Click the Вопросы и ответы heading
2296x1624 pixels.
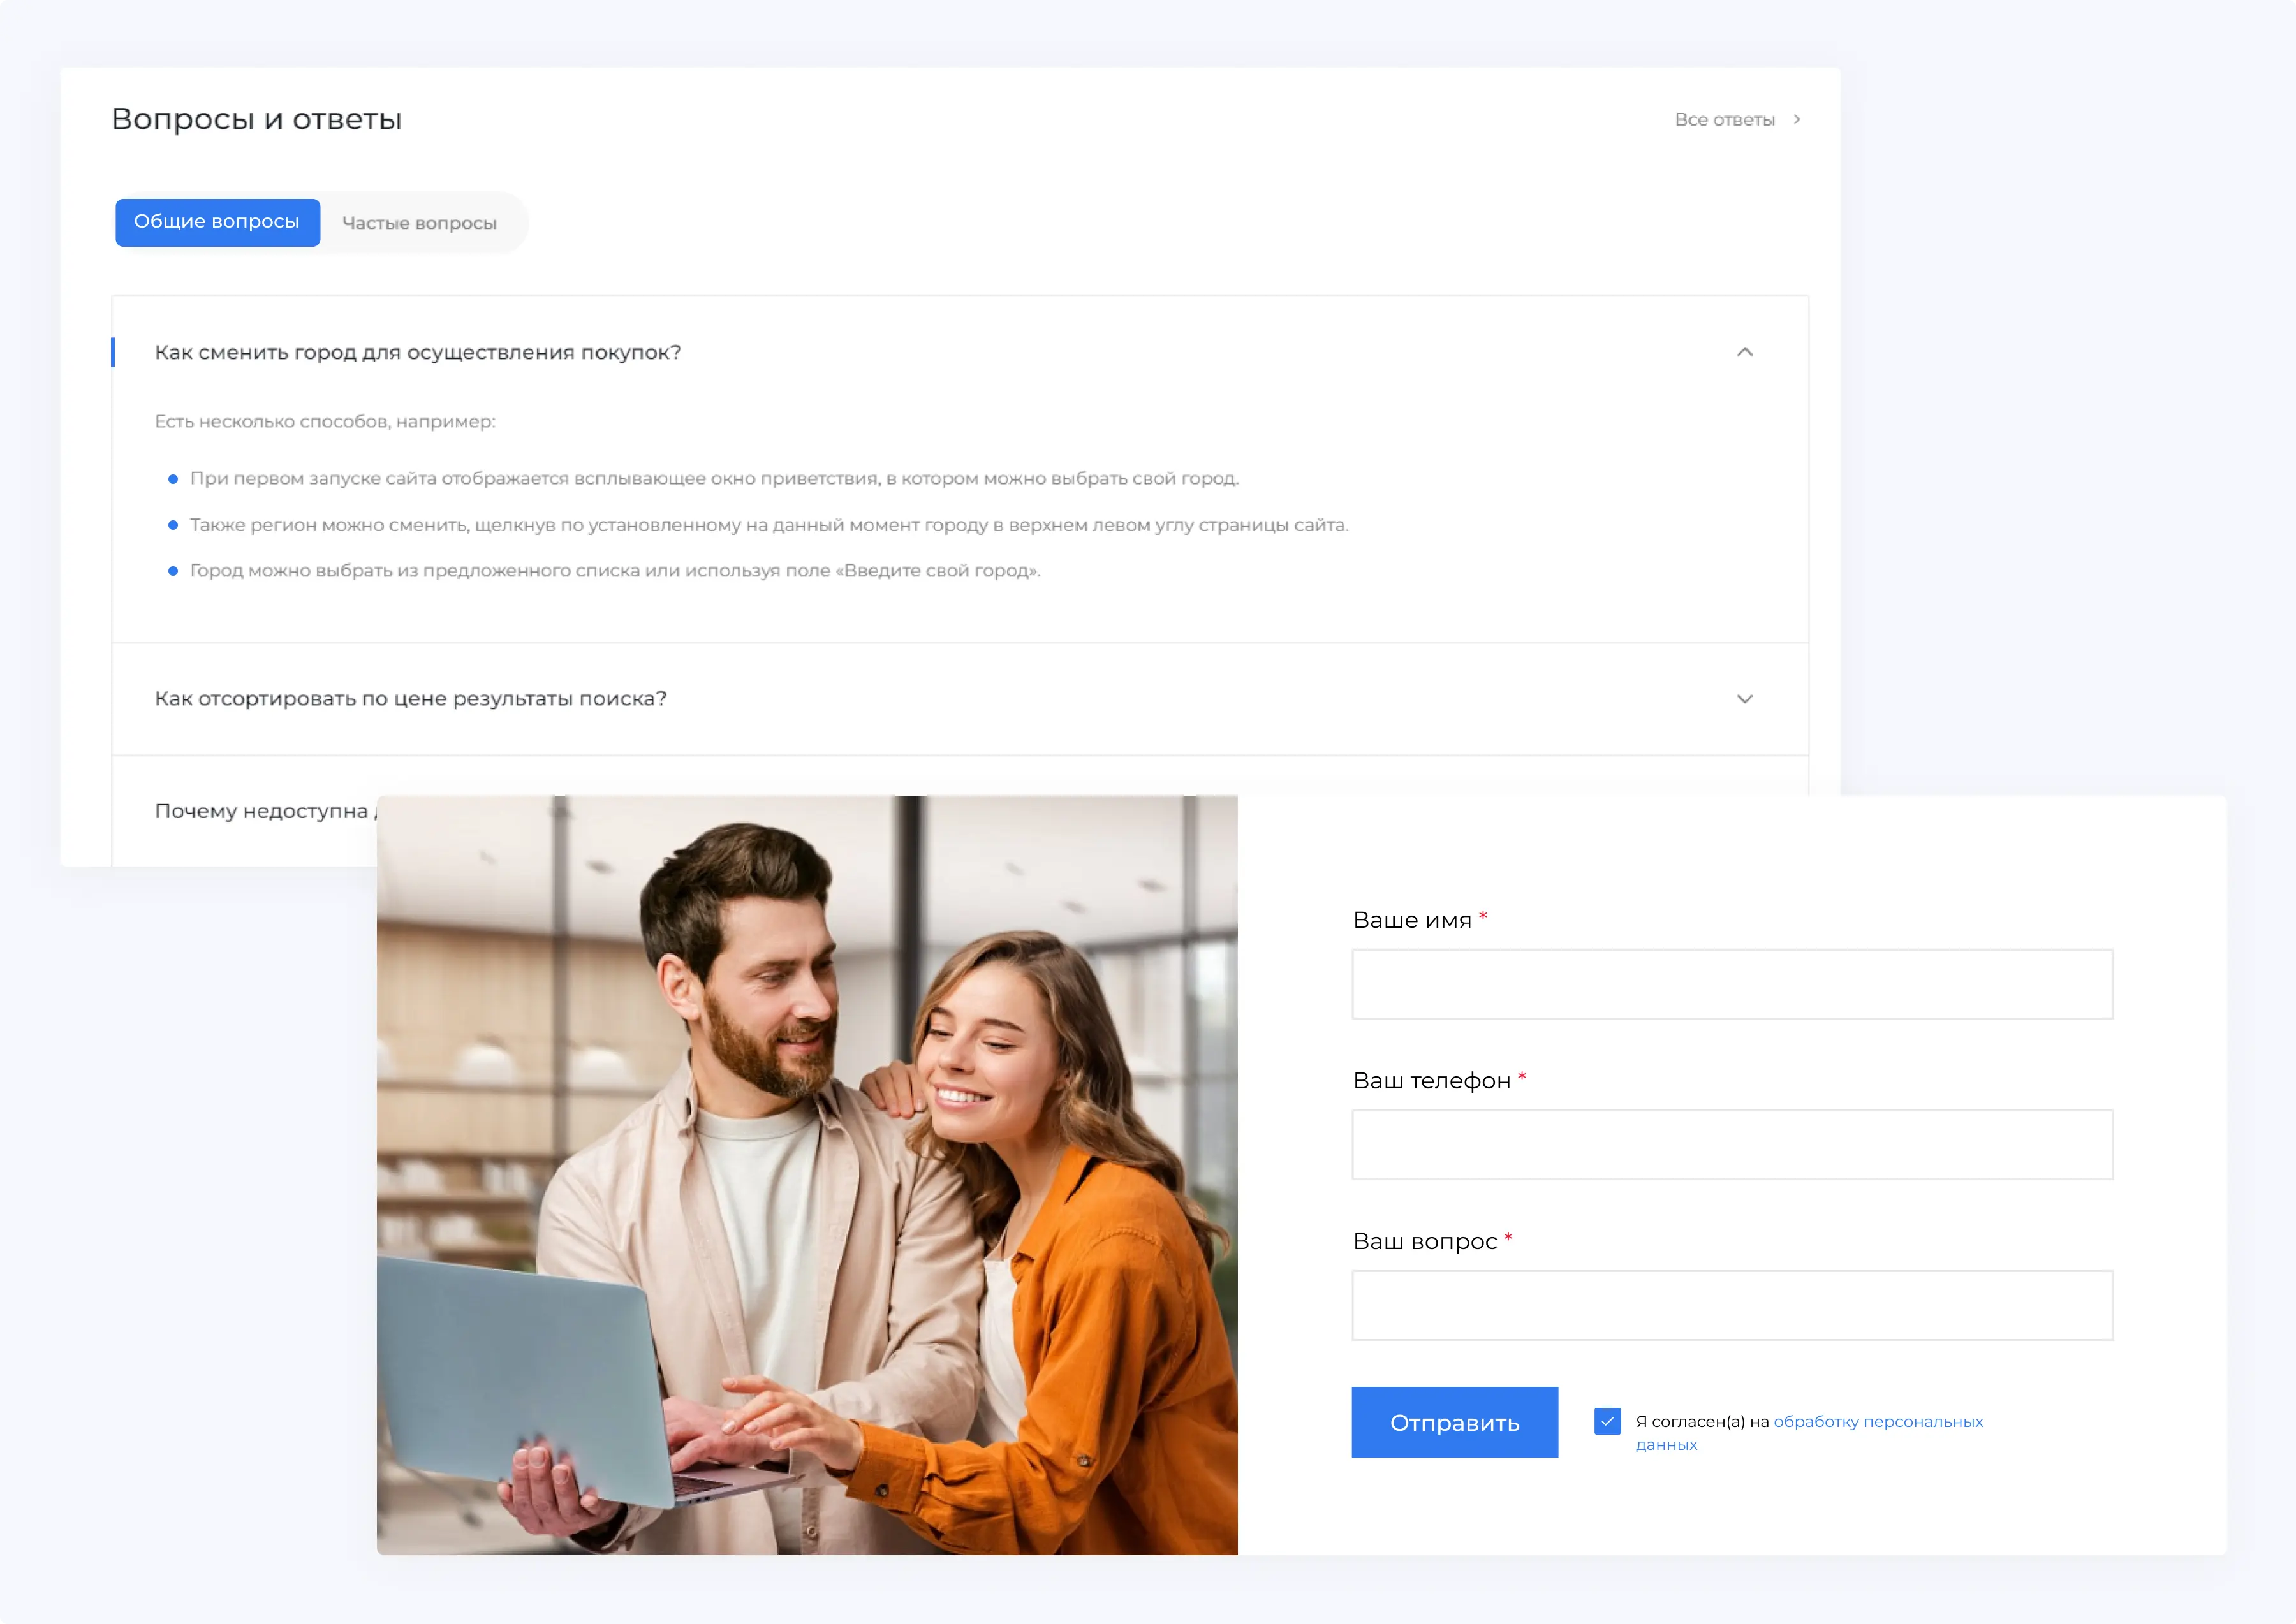(x=256, y=119)
